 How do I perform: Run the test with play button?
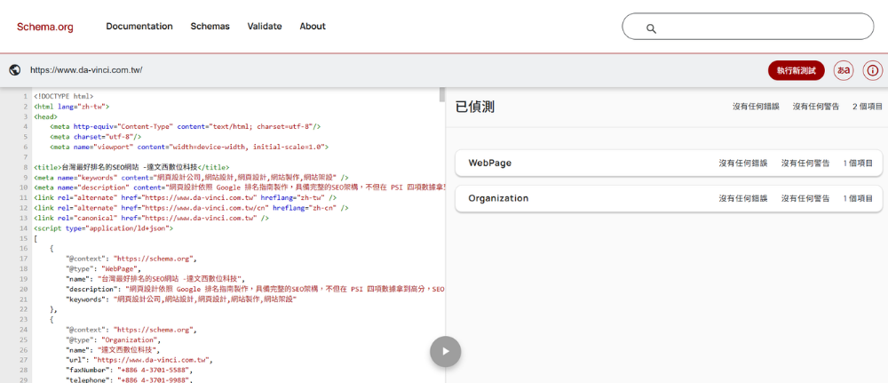[x=445, y=352]
